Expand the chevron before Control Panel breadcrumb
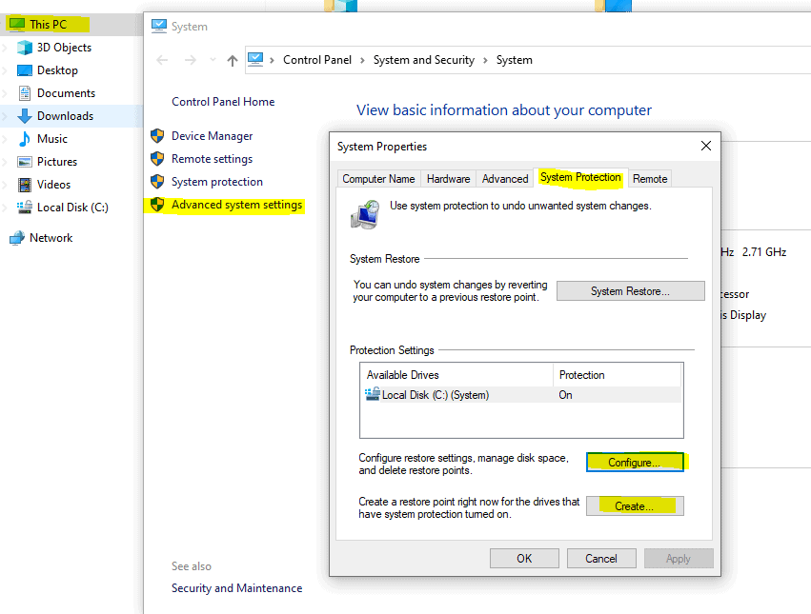Image resolution: width=811 pixels, height=614 pixels. tap(272, 61)
